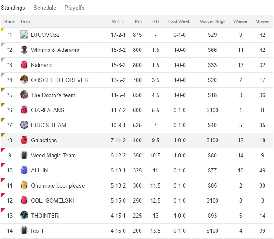Click Wilmino & Aderamo team avatar
This screenshot has width=274, height=239.
[x=24, y=50]
